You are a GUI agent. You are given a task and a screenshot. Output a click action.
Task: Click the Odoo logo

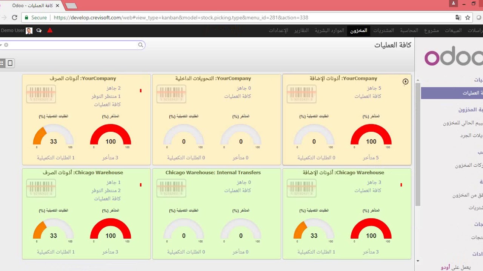pos(454,57)
